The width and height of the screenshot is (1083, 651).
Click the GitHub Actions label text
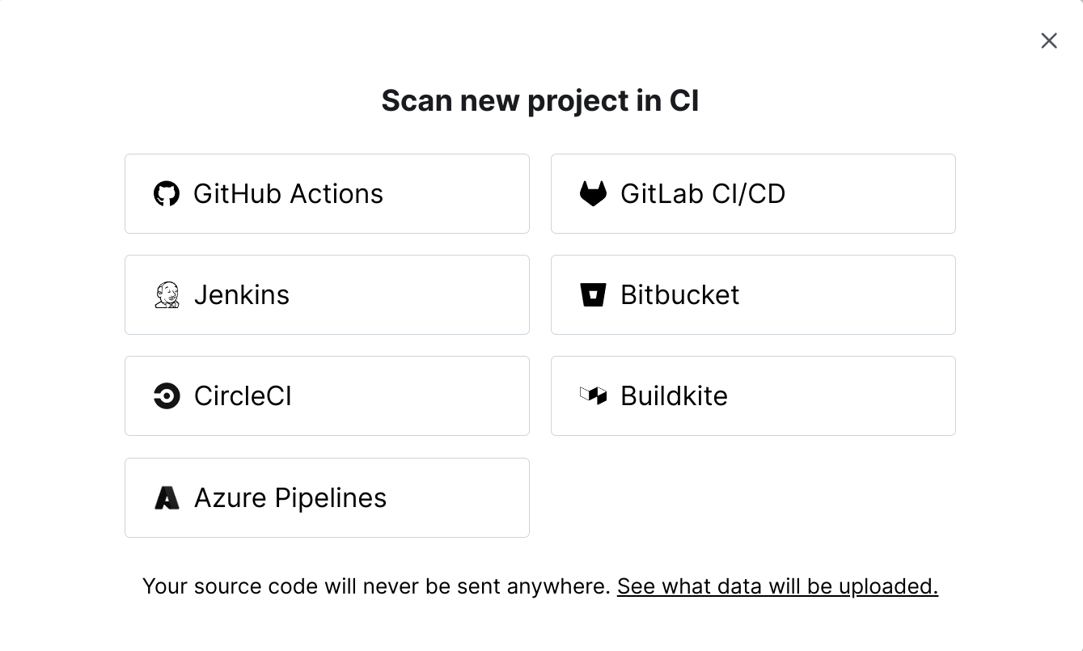pyautogui.click(x=288, y=193)
